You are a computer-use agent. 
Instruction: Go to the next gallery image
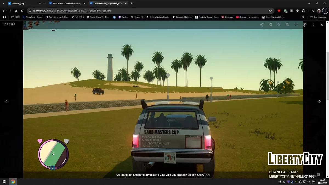[319, 101]
